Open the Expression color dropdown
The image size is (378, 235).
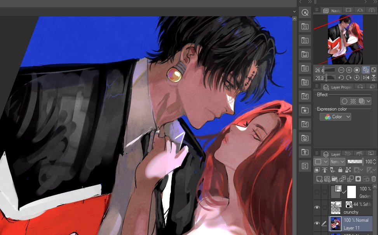click(x=335, y=117)
